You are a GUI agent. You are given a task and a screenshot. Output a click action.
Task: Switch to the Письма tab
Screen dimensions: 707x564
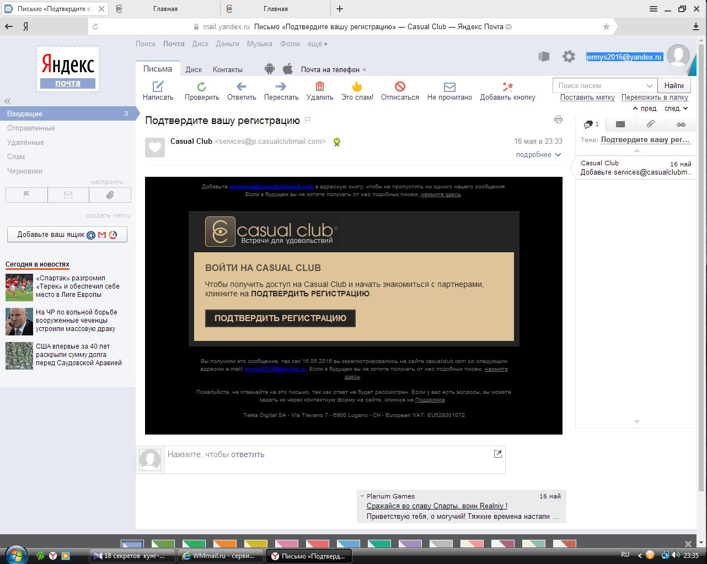coord(158,69)
